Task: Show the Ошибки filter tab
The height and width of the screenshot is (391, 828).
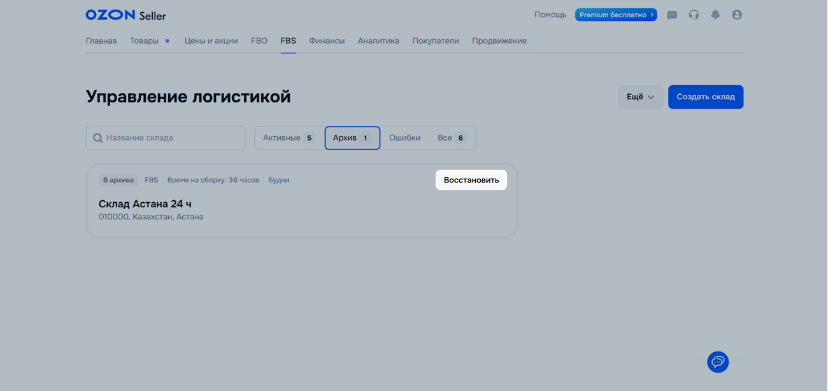Action: tap(404, 138)
